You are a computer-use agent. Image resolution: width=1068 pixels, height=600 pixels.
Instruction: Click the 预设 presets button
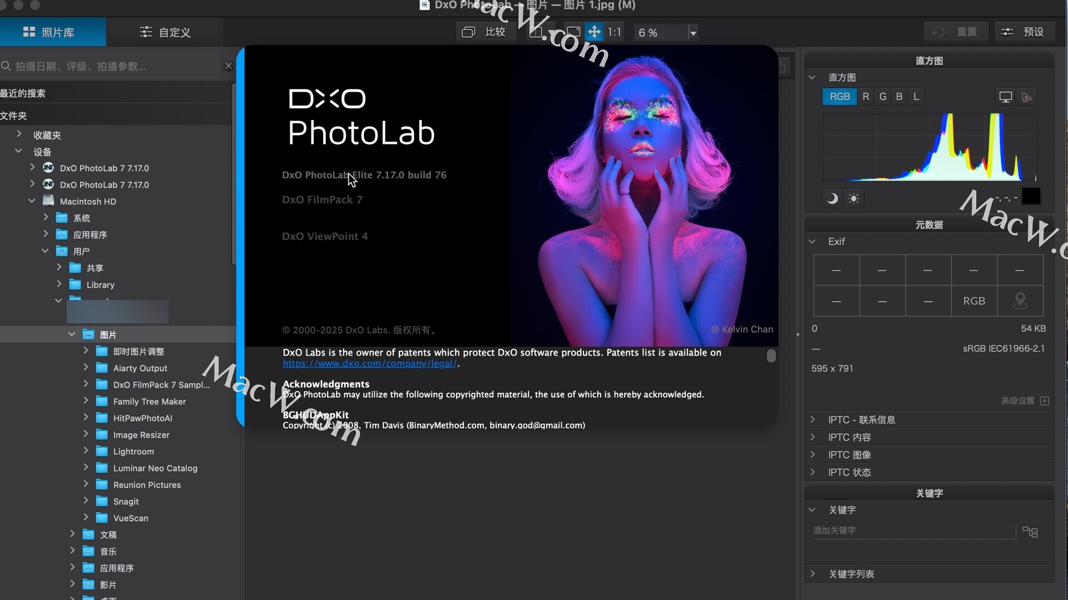(x=1023, y=32)
